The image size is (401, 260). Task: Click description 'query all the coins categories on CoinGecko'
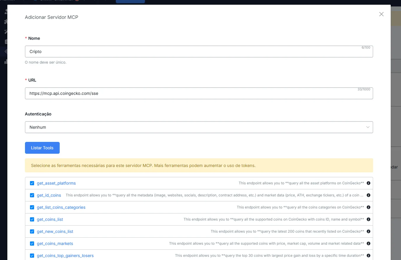(x=300, y=207)
